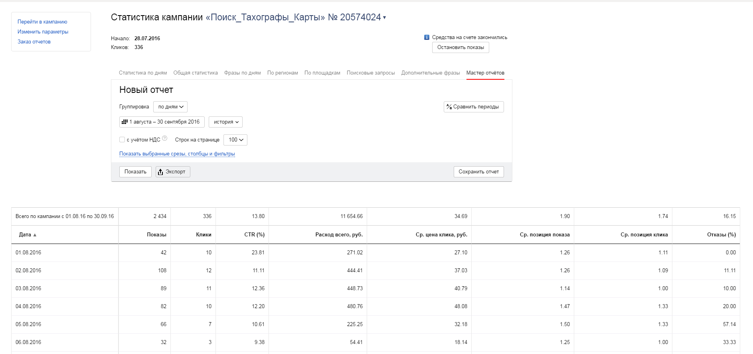753x354 pixels.
Task: Click the average click price 48.08
Action: click(x=461, y=307)
